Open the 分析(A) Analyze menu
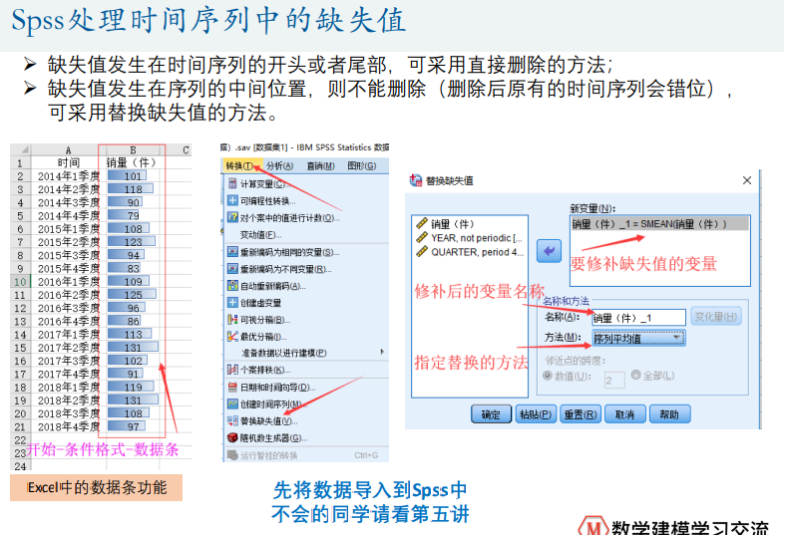This screenshot has height=535, width=786. 279,165
